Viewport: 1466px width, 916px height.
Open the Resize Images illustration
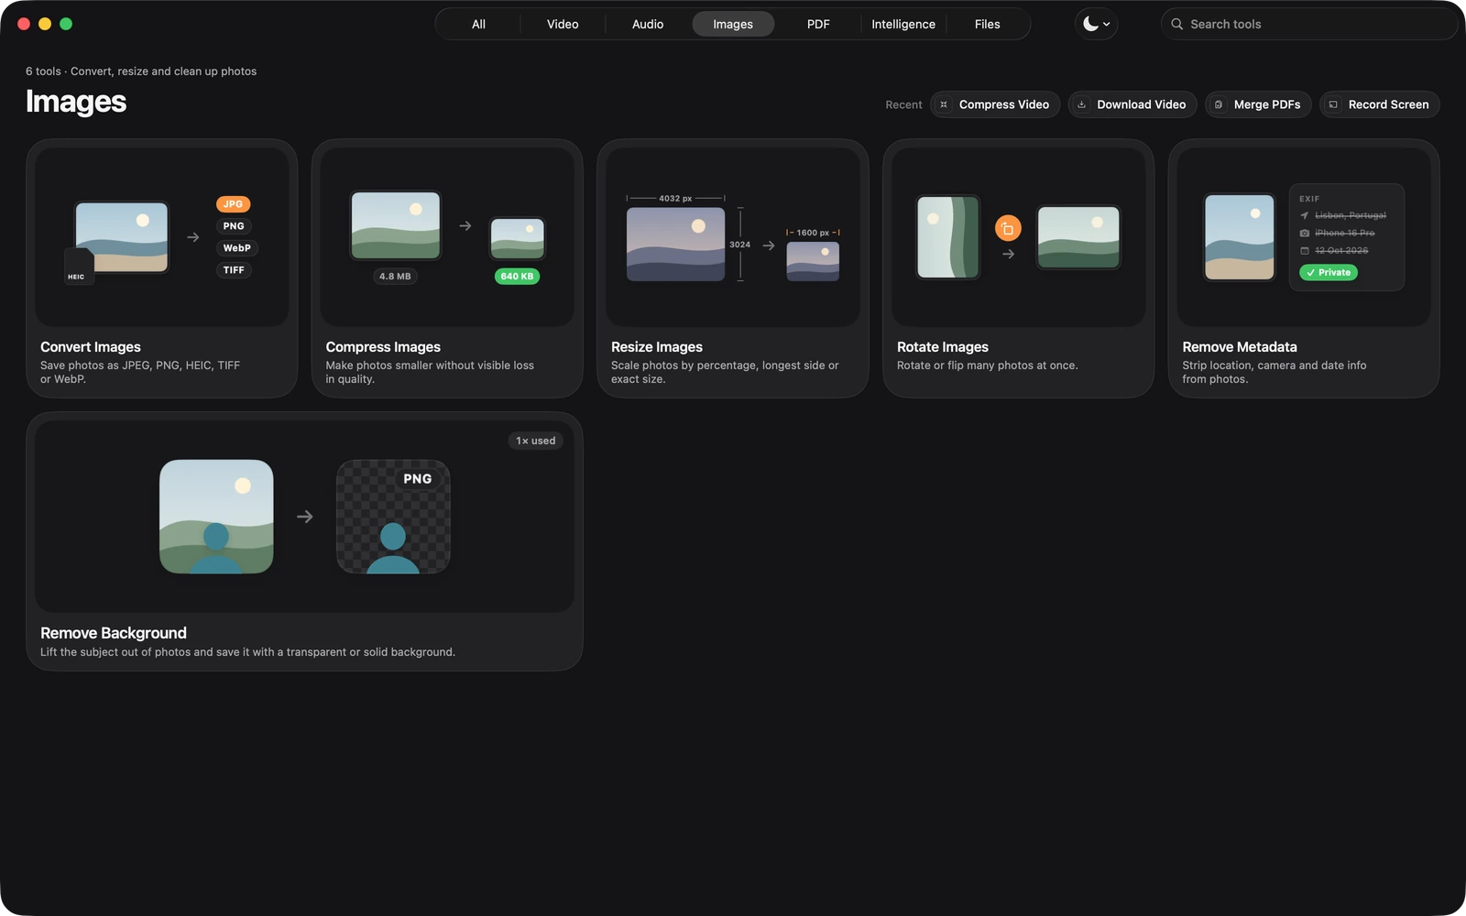733,236
